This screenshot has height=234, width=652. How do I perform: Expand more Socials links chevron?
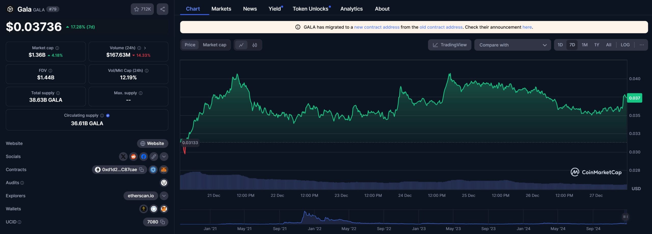(x=164, y=157)
